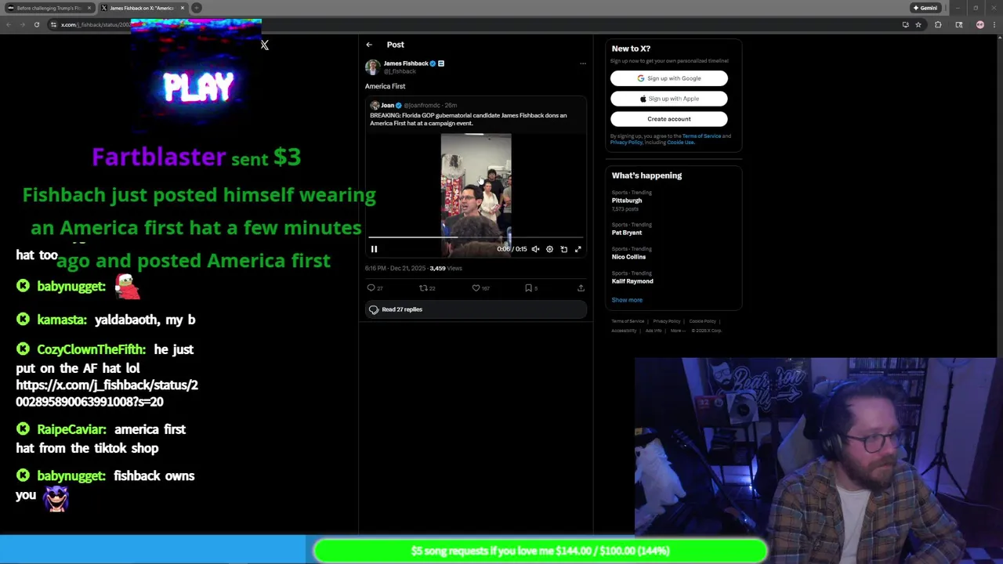
Task: Go back from Post using back arrow
Action: pyautogui.click(x=369, y=45)
